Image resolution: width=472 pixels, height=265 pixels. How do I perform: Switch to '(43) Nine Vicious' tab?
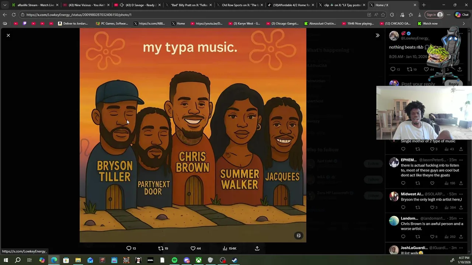[x=86, y=5]
